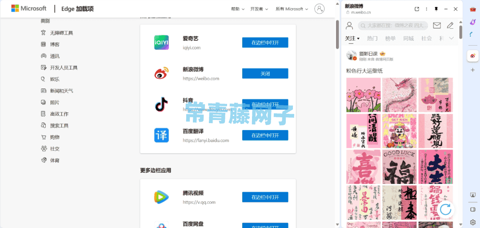Expand more weibo channels chevron
Screen dimensions: 480x228
451,38
